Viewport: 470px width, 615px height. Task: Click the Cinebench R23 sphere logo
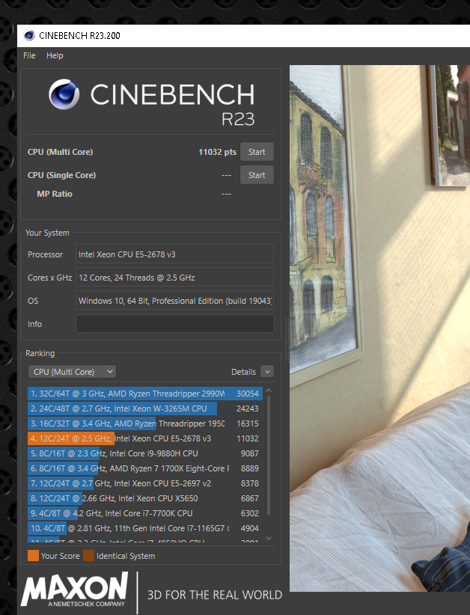(64, 94)
